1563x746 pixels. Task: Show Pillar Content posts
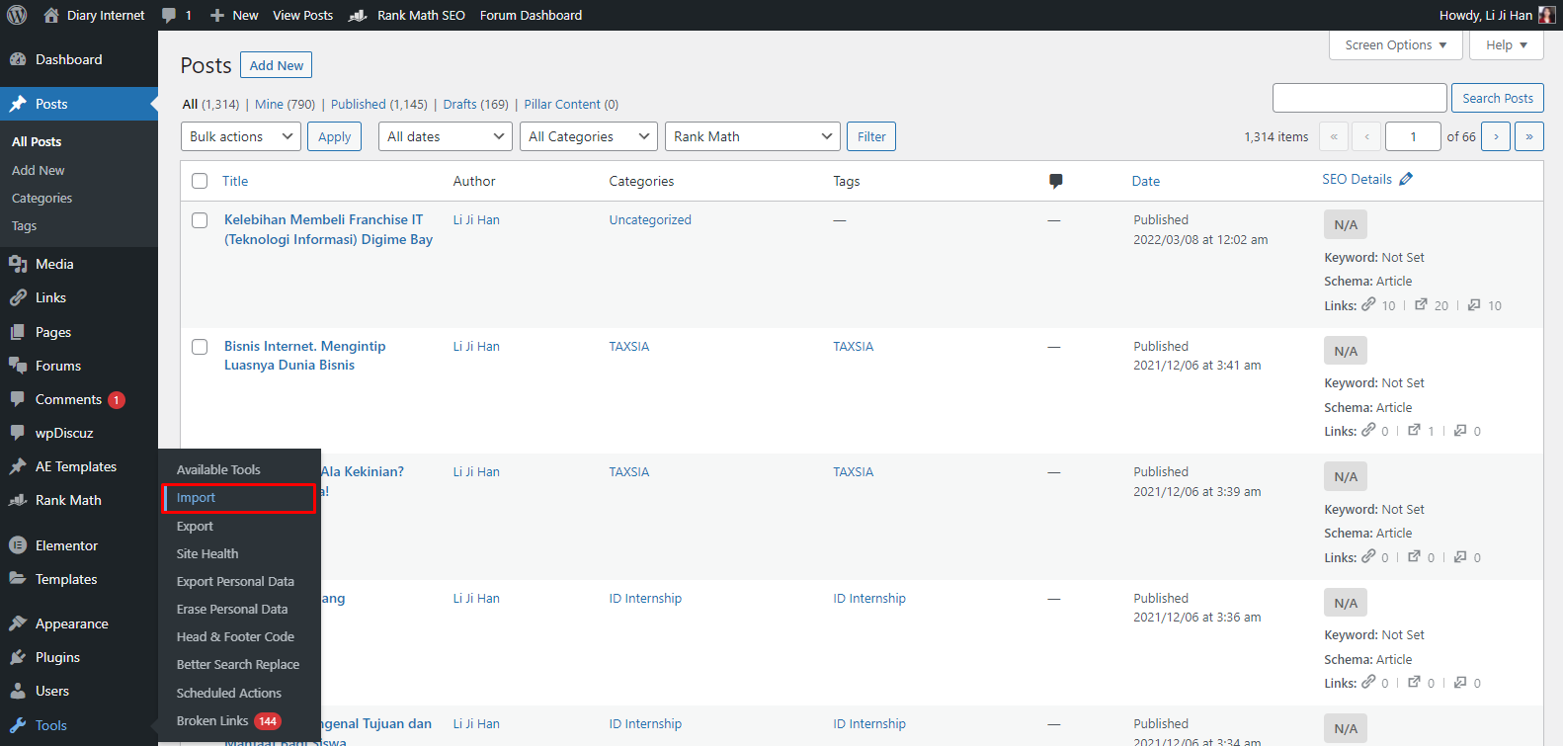coord(571,104)
